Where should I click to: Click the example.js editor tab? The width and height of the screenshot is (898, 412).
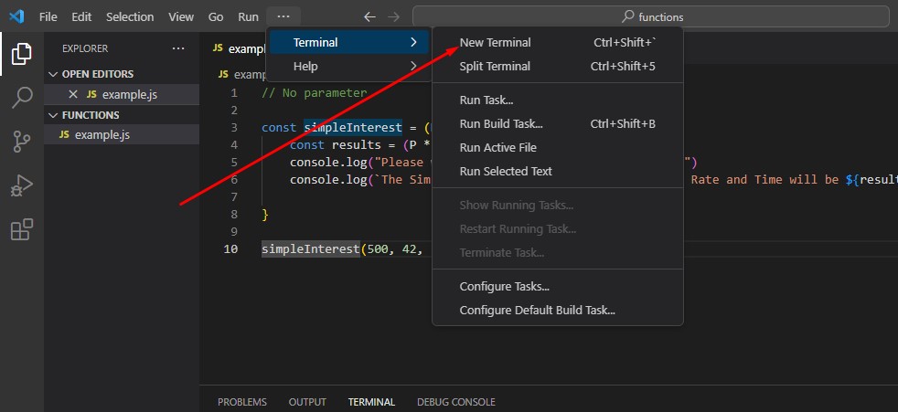click(x=240, y=48)
